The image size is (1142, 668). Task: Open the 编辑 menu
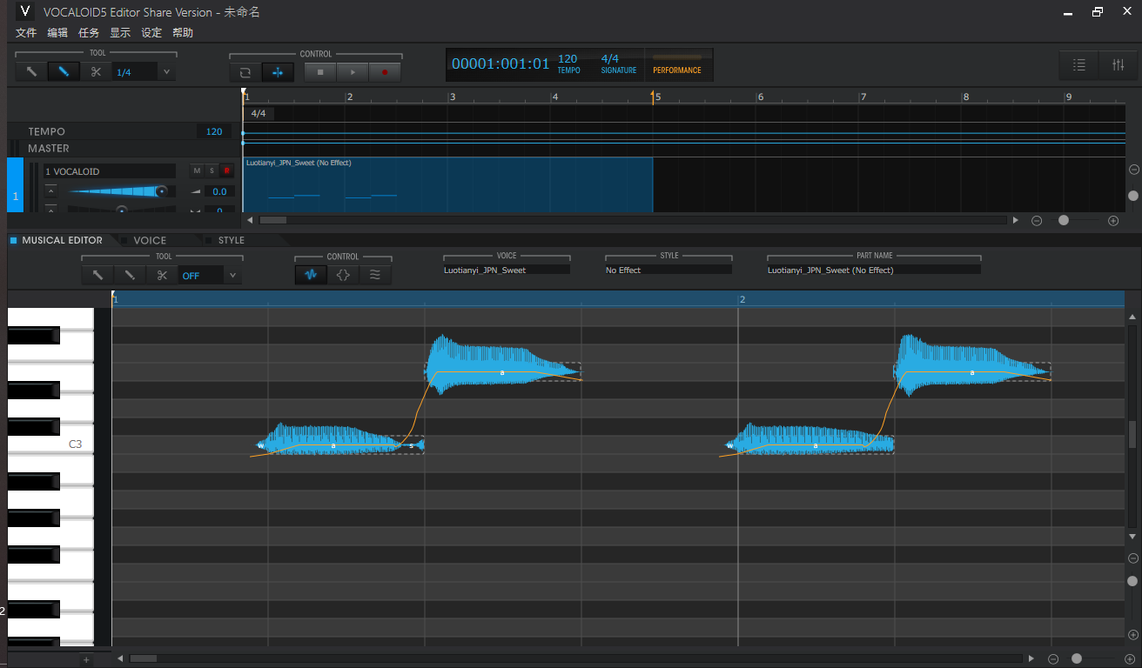[x=57, y=33]
